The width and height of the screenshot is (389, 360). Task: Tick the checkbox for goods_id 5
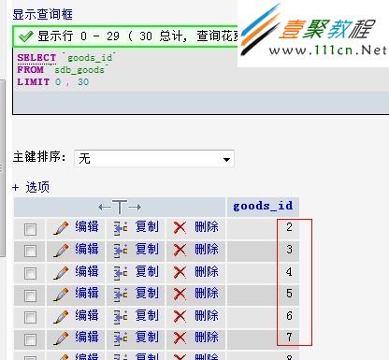coord(30,295)
